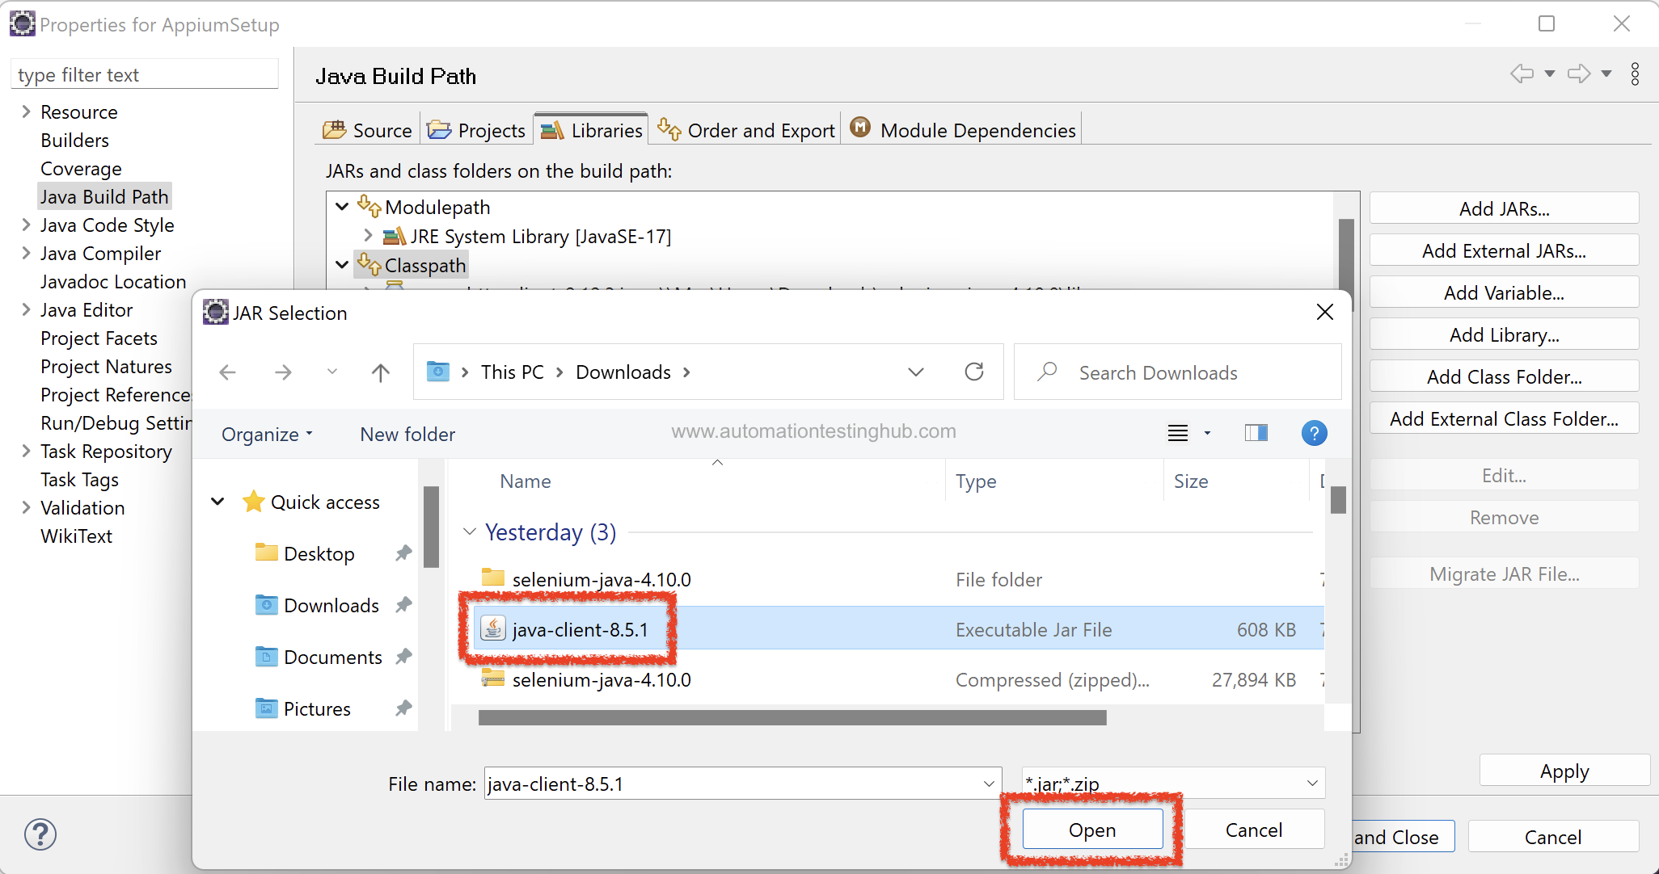Click the Apply button
Screen dimensions: 1659x874
1564,771
